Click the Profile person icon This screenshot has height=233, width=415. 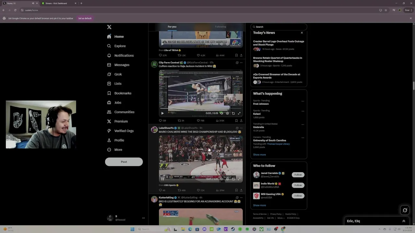(109, 140)
